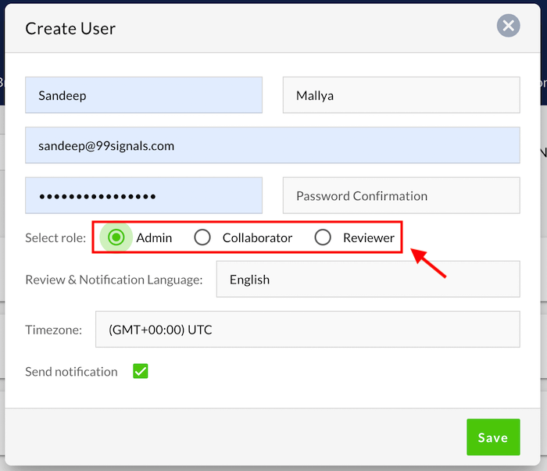Pick the Reviewer role radio button
Viewport: 547px width, 471px height.
(323, 237)
